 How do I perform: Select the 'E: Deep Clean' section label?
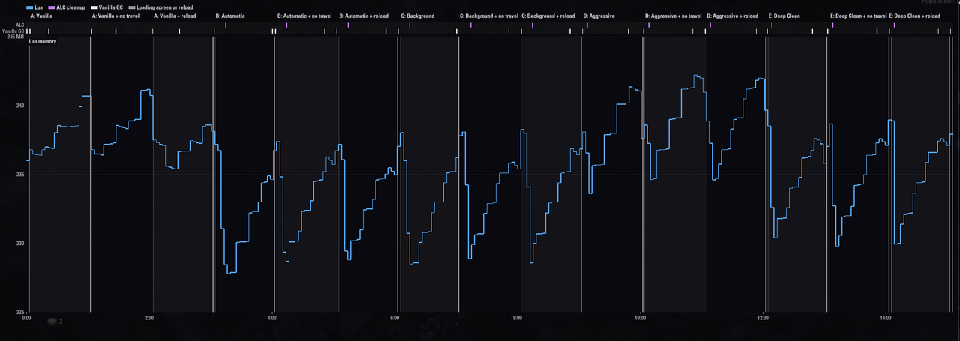click(x=785, y=16)
